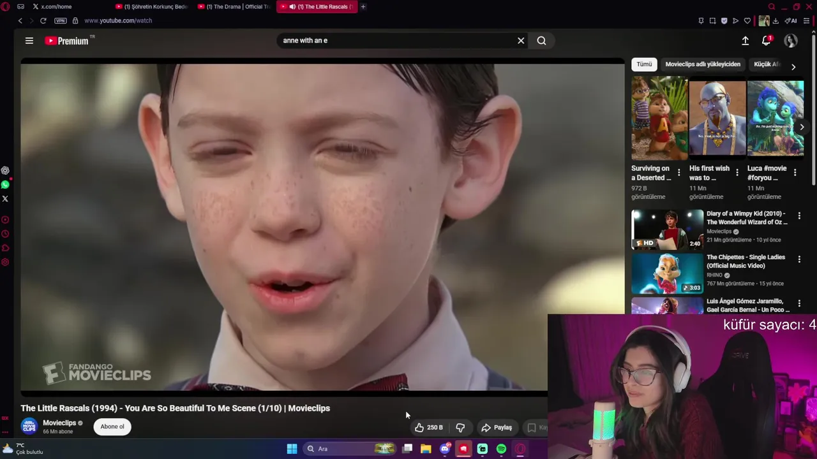Open Opera tab islands/workspace icon
817x459 pixels.
coord(21,6)
